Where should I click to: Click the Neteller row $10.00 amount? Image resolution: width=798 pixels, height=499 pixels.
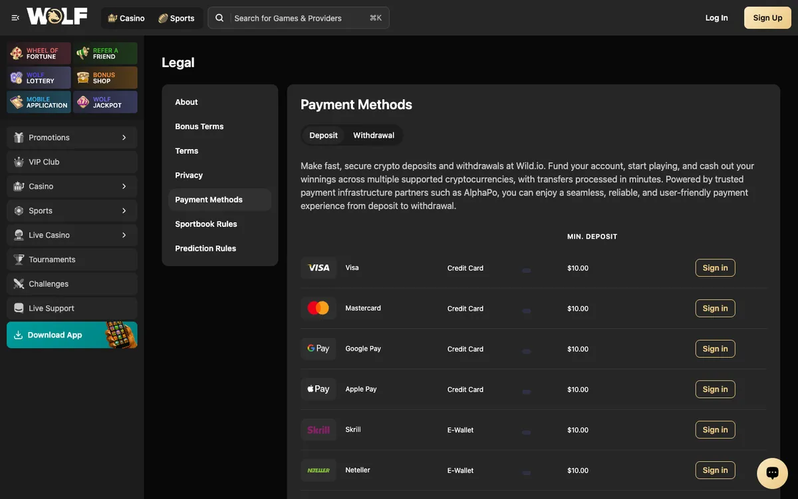(578, 470)
